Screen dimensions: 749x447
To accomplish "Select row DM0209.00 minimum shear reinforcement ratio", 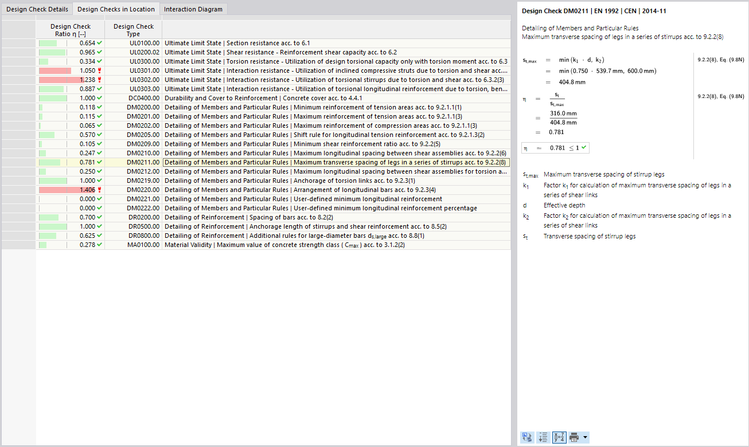I will pyautogui.click(x=273, y=144).
